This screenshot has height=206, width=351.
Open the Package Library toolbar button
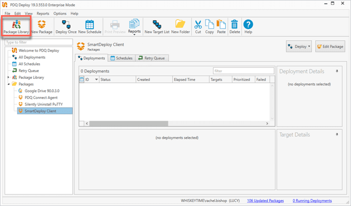(16, 27)
